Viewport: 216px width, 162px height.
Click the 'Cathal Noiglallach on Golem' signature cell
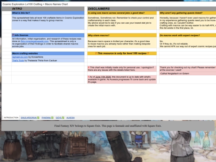point(188,74)
